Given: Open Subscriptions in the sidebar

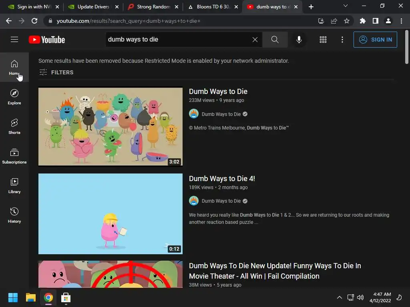Looking at the screenshot, I should (14, 156).
